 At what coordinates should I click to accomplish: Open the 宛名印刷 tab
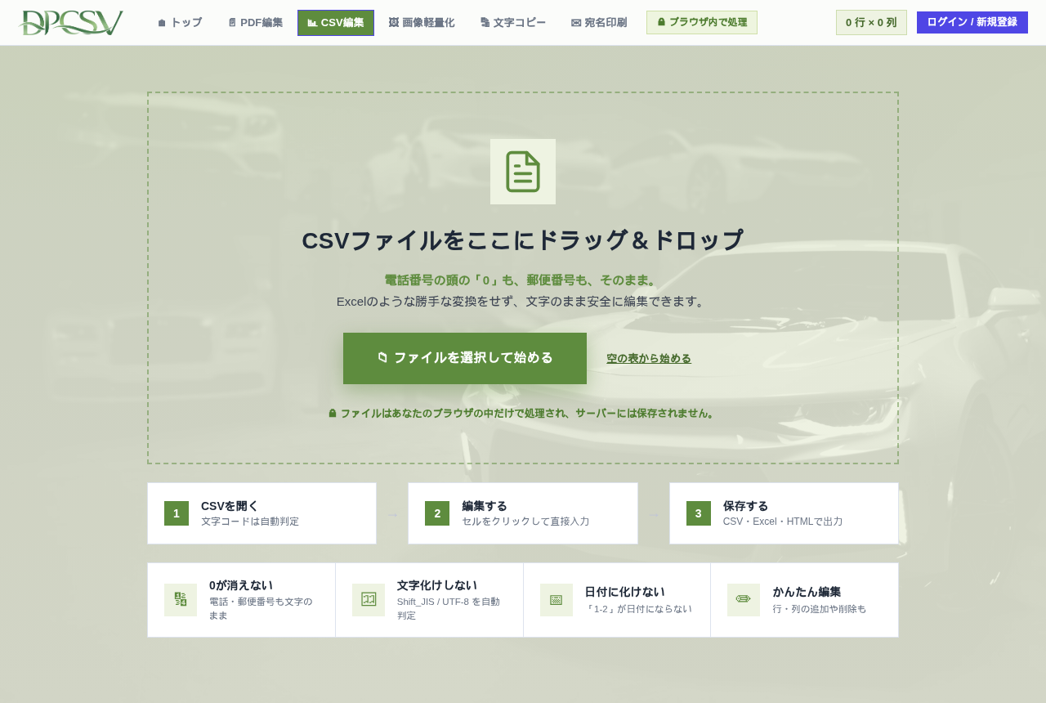(x=599, y=23)
